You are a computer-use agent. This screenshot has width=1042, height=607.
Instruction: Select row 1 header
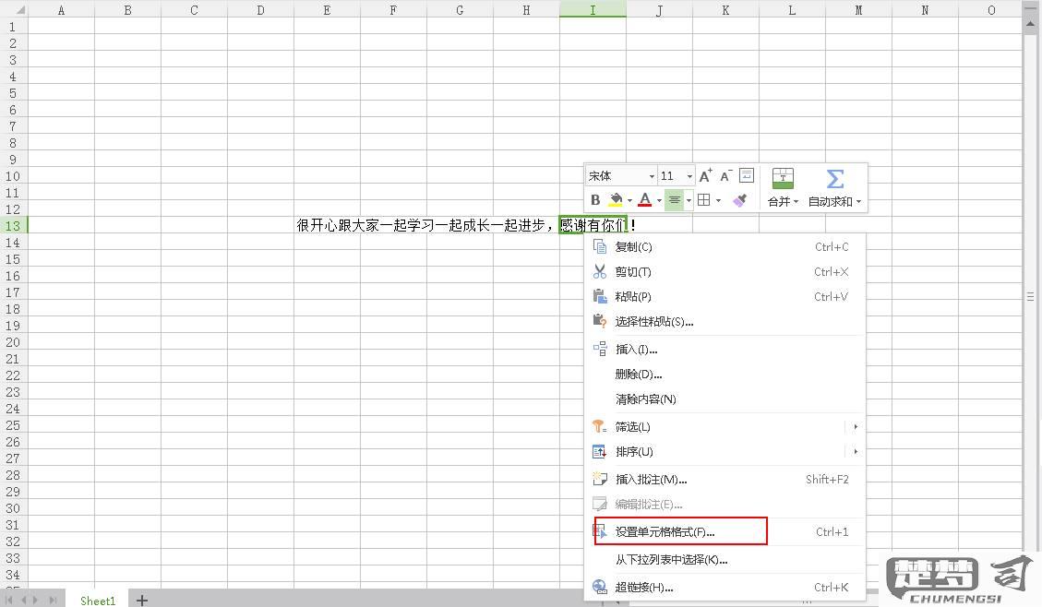tap(13, 28)
